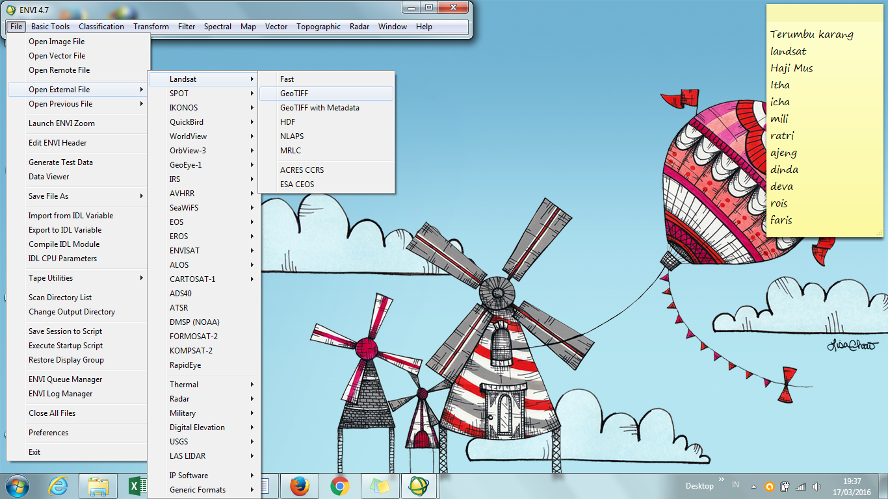Click the ENVI globe icon in taskbar
This screenshot has width=888, height=499.
pyautogui.click(x=419, y=486)
